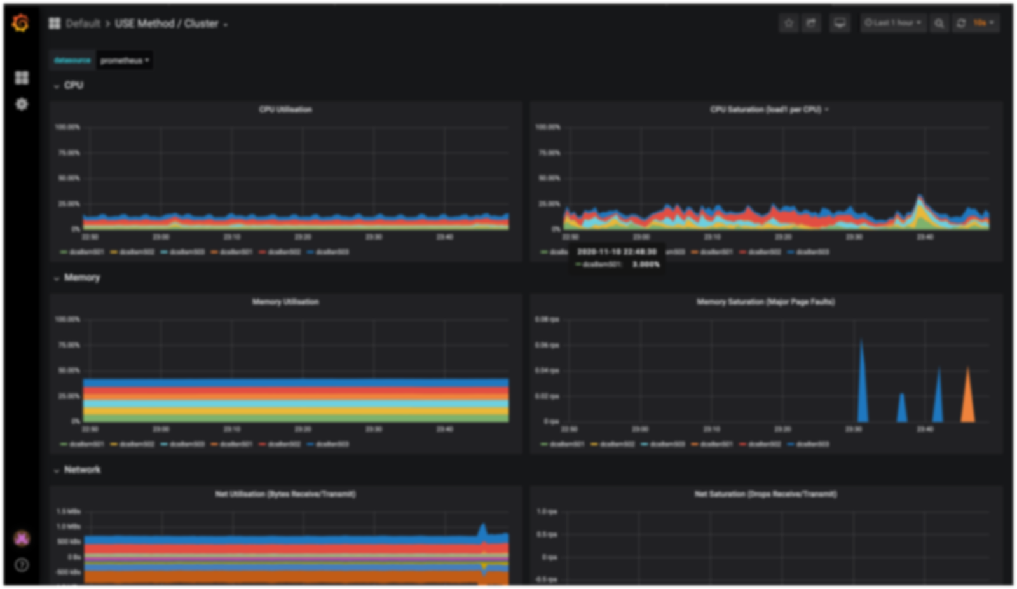Click the Grafana logo in the sidebar

[x=20, y=24]
